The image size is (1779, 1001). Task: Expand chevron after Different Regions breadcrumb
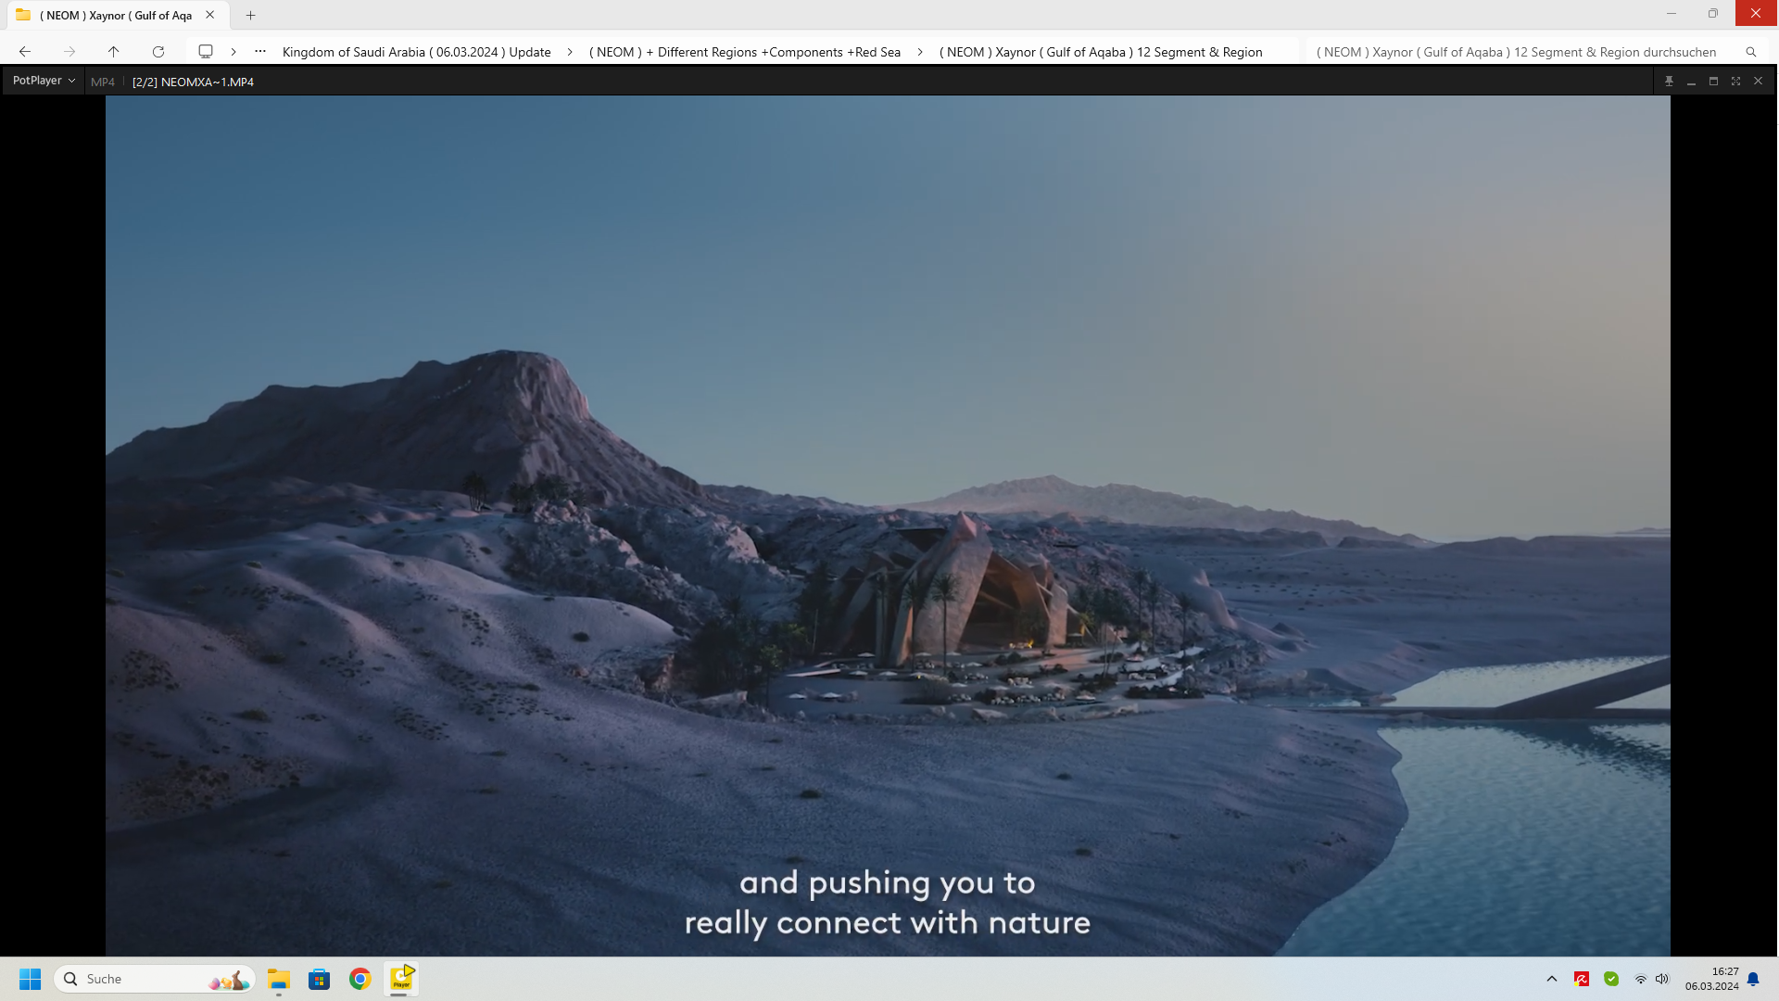pyautogui.click(x=920, y=52)
